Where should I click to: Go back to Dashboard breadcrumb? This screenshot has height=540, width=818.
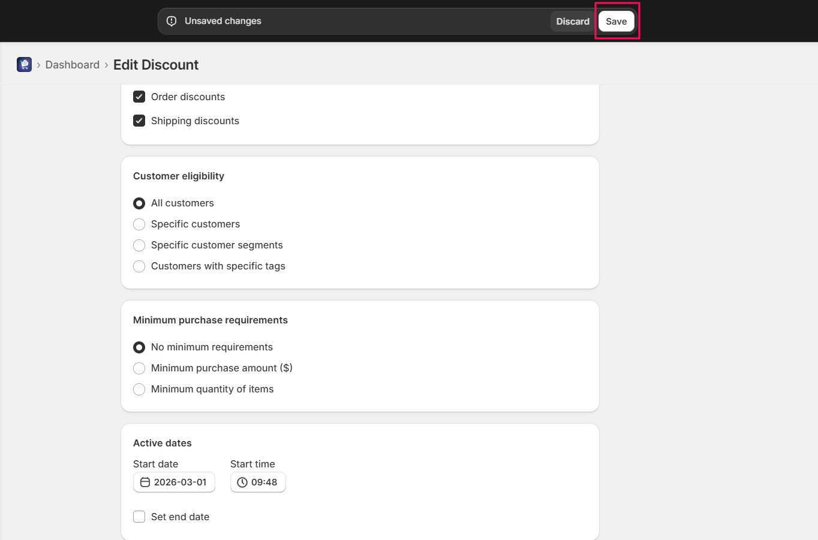pyautogui.click(x=73, y=65)
